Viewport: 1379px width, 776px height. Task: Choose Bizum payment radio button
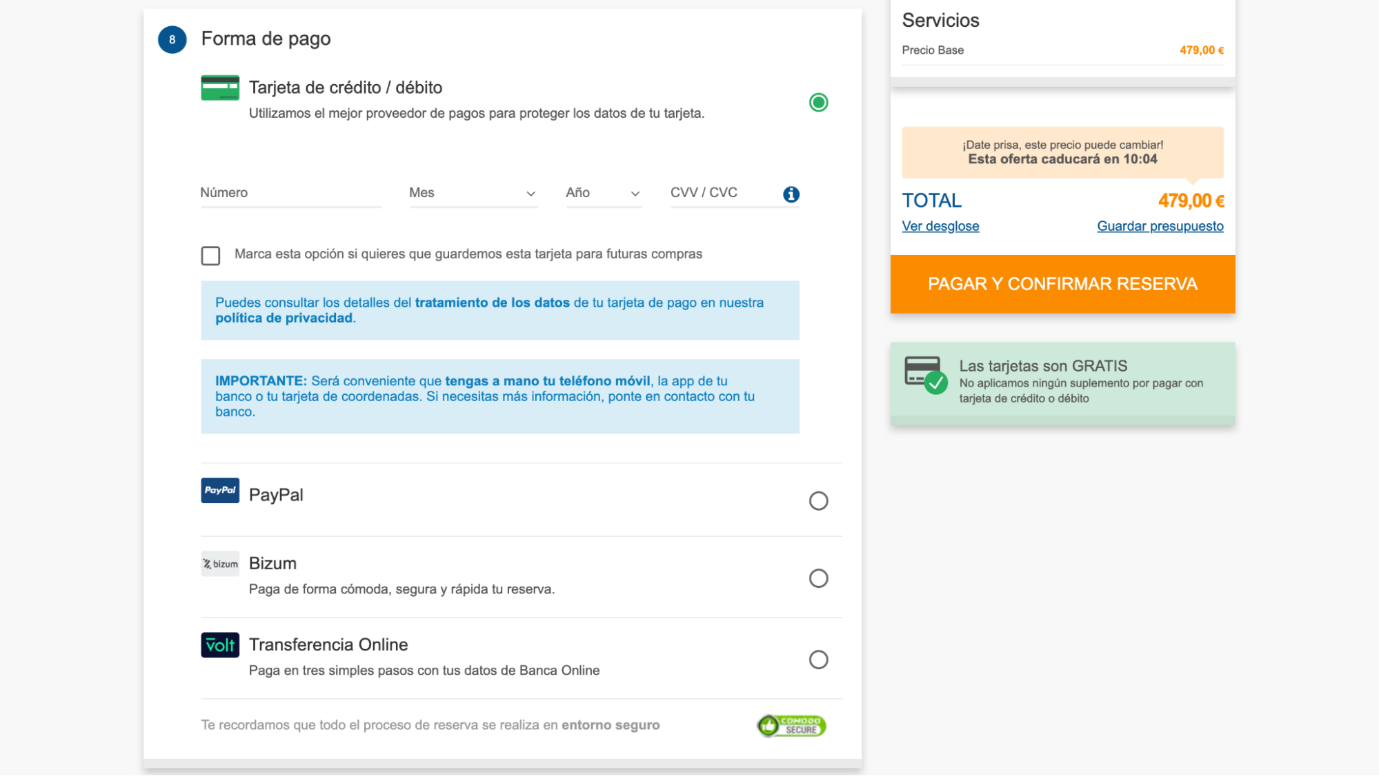point(818,578)
